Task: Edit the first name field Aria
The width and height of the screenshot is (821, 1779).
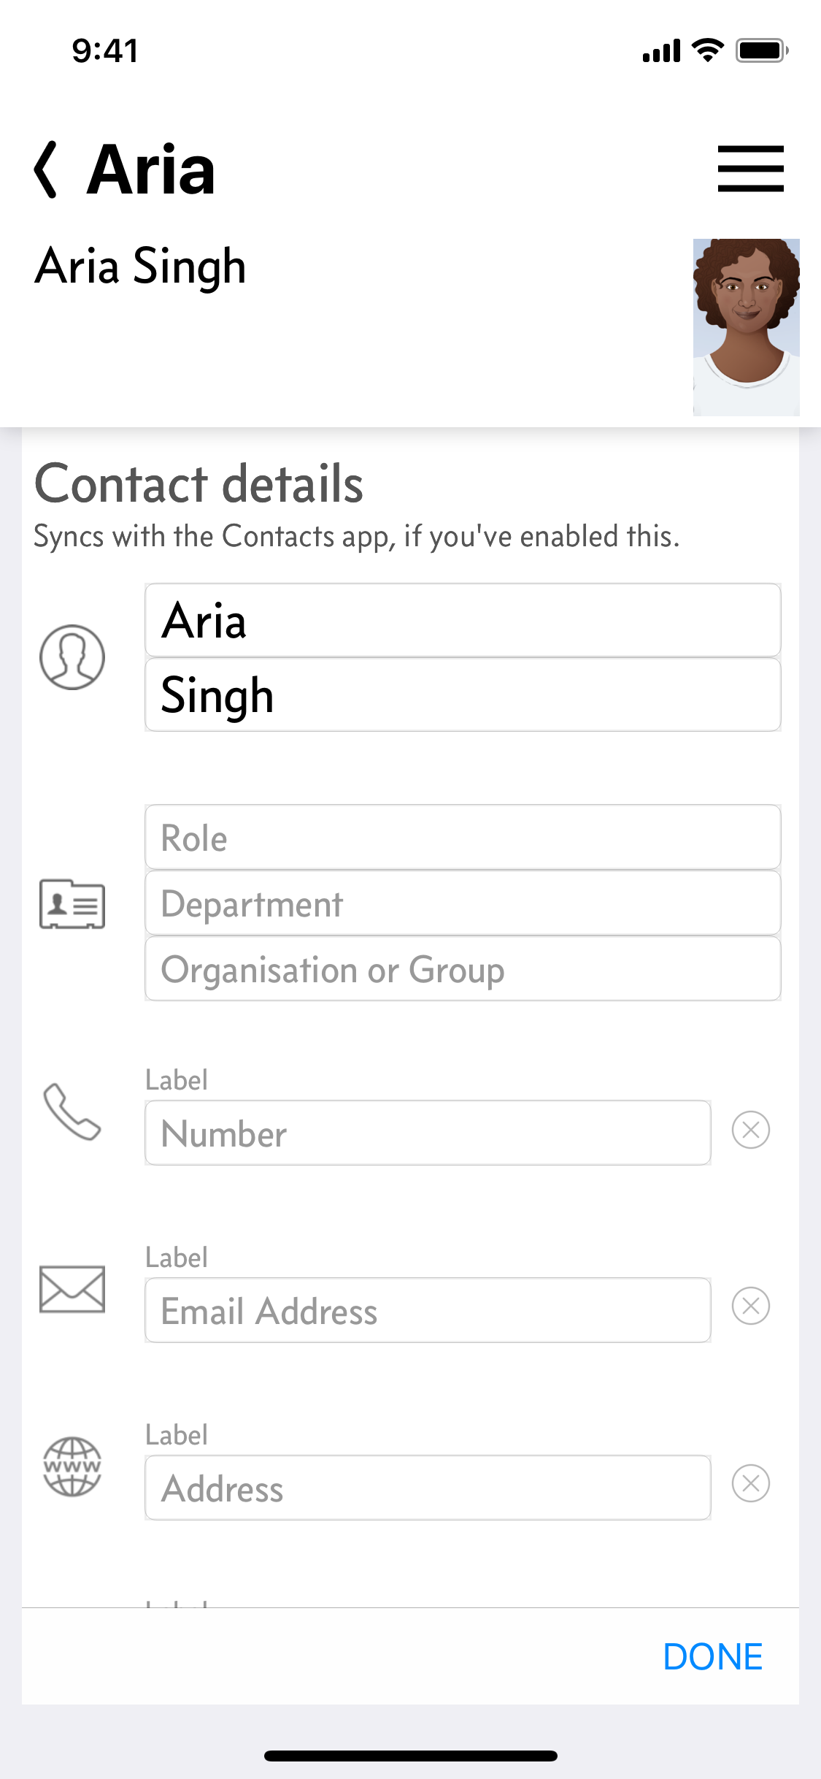Action: tap(463, 621)
